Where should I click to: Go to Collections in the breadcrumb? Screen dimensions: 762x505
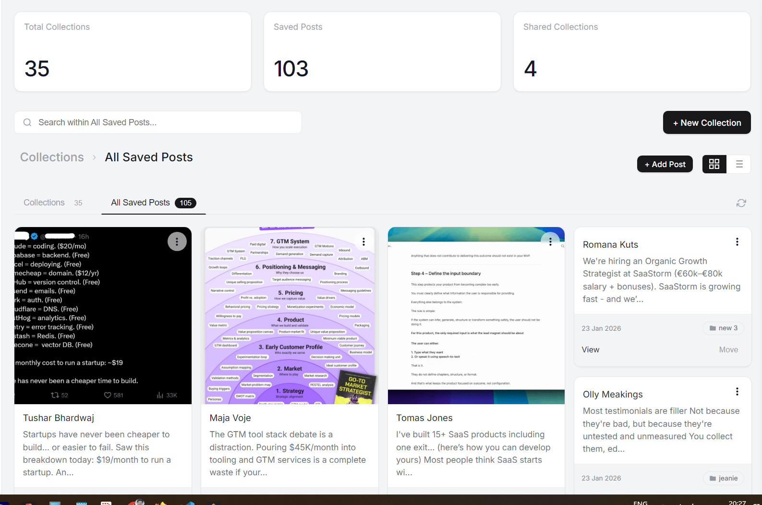click(52, 157)
